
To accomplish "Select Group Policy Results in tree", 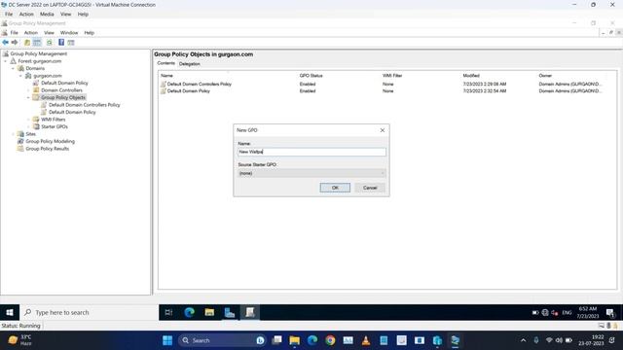I will (x=47, y=149).
